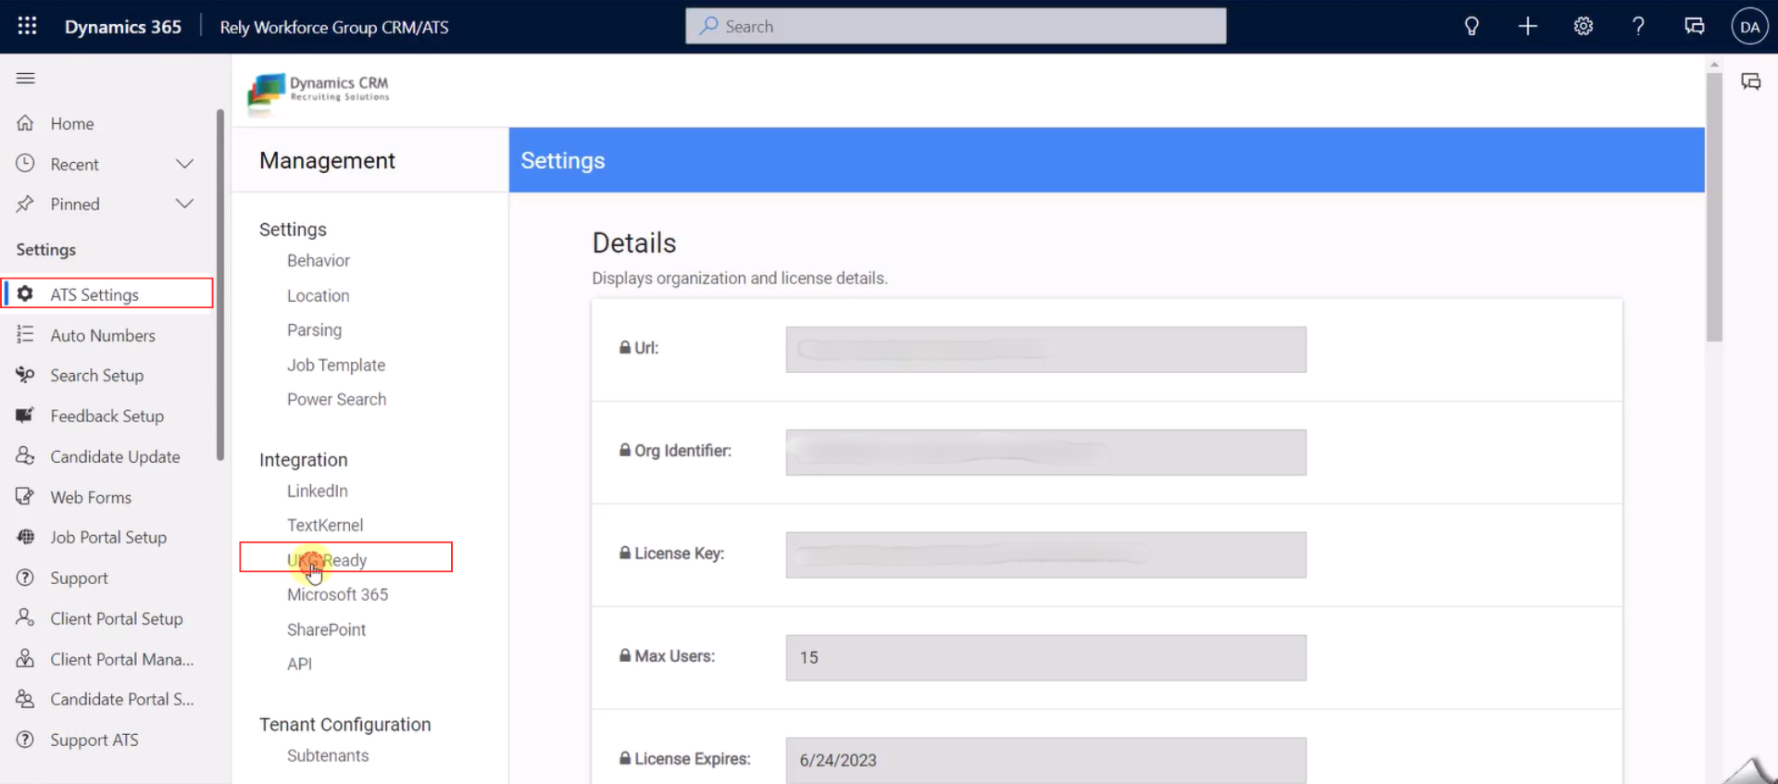The height and width of the screenshot is (784, 1778).
Task: Click the plus icon to create new record
Action: point(1528,26)
